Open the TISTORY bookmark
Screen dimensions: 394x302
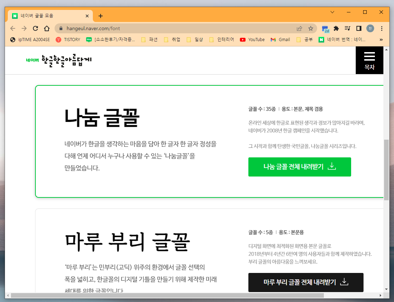pos(68,39)
